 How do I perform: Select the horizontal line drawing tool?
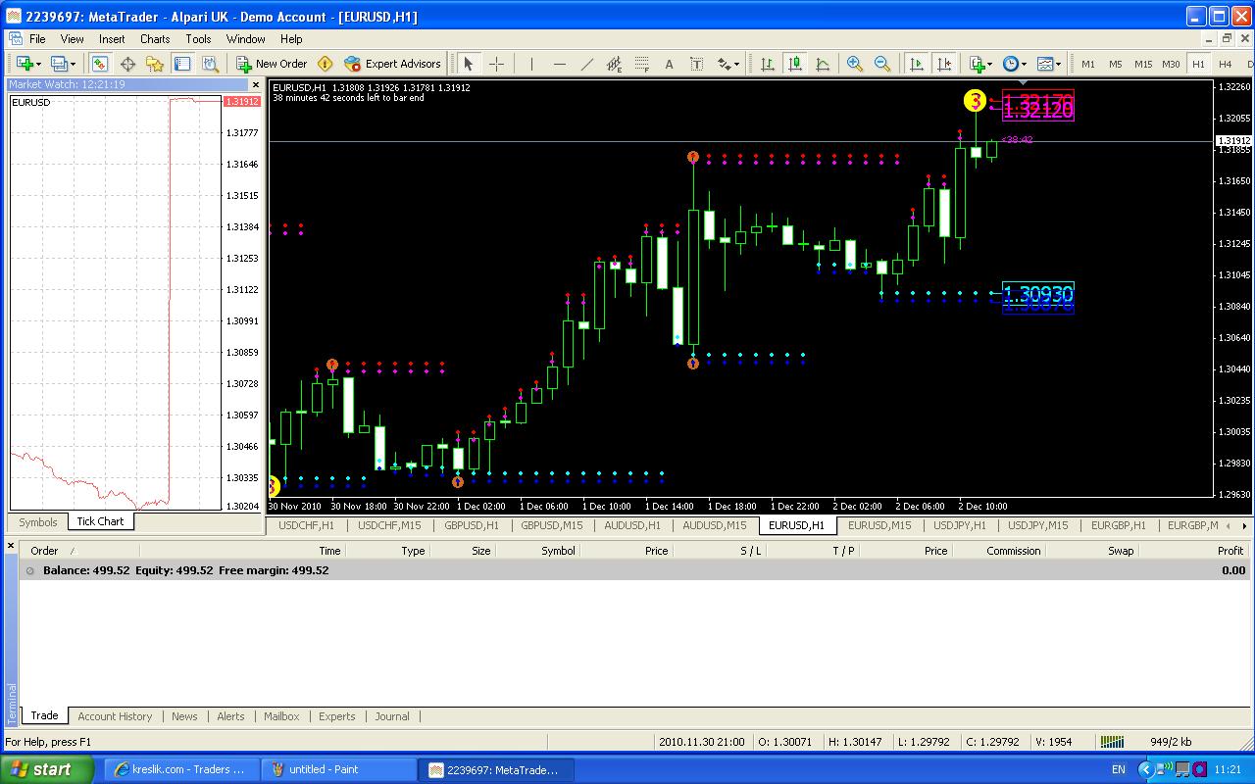(x=559, y=64)
